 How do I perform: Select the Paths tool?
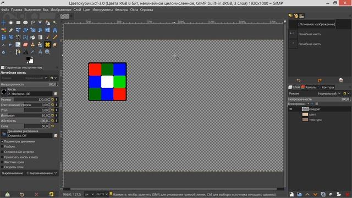pyautogui.click(x=18, y=52)
